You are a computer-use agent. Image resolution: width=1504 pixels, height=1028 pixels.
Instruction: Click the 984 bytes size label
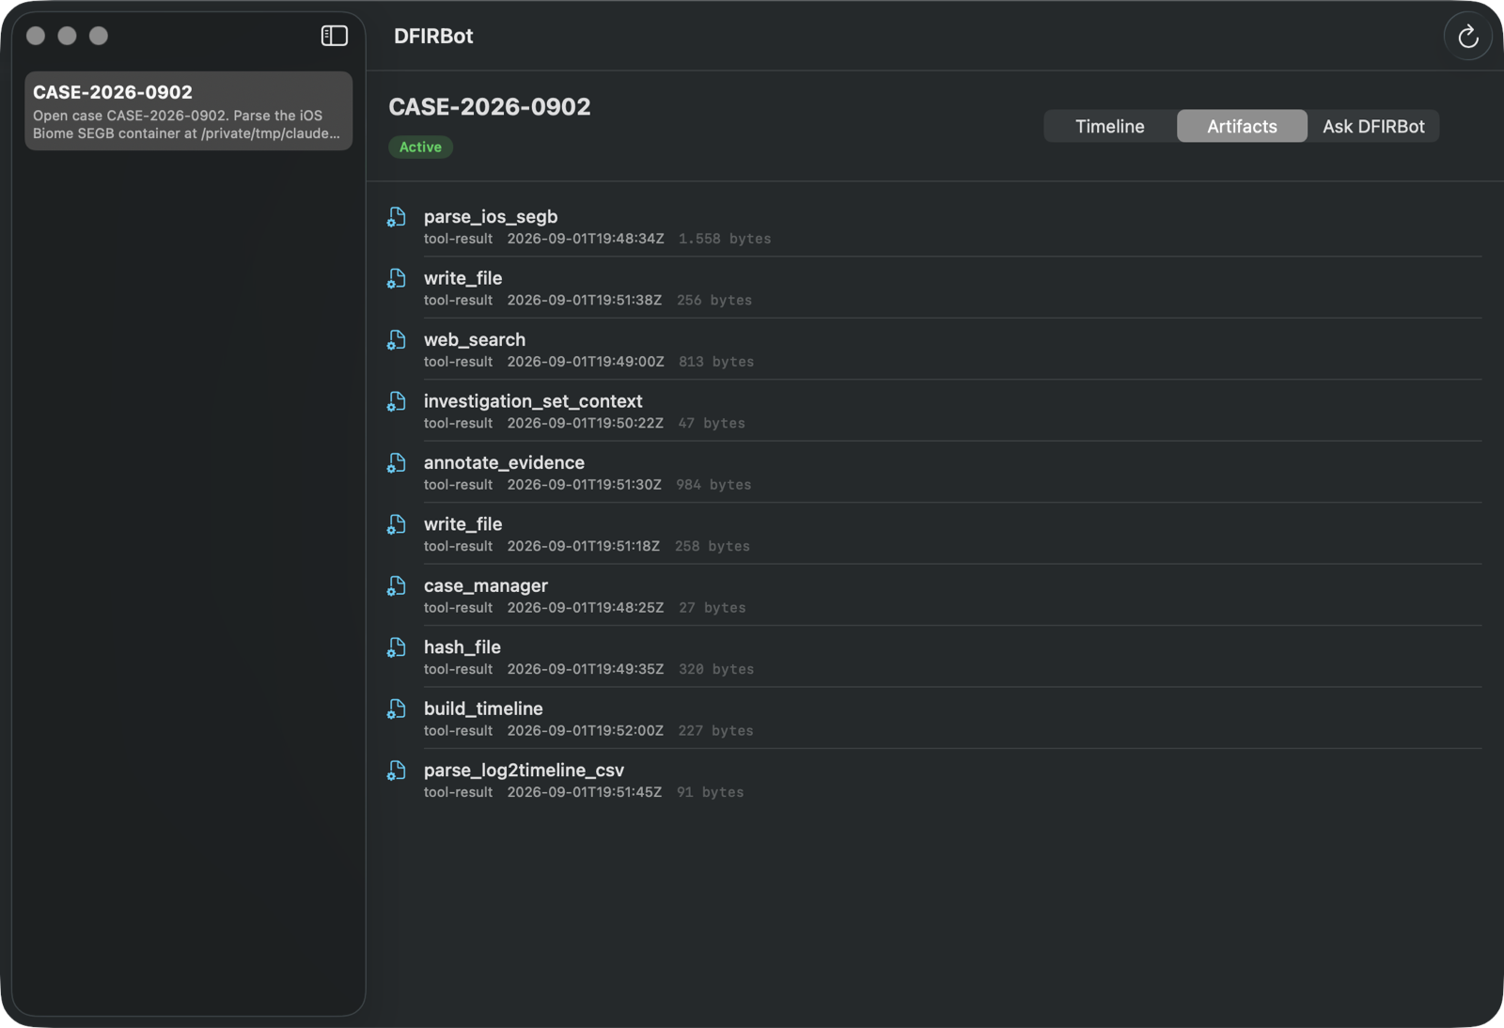coord(713,485)
